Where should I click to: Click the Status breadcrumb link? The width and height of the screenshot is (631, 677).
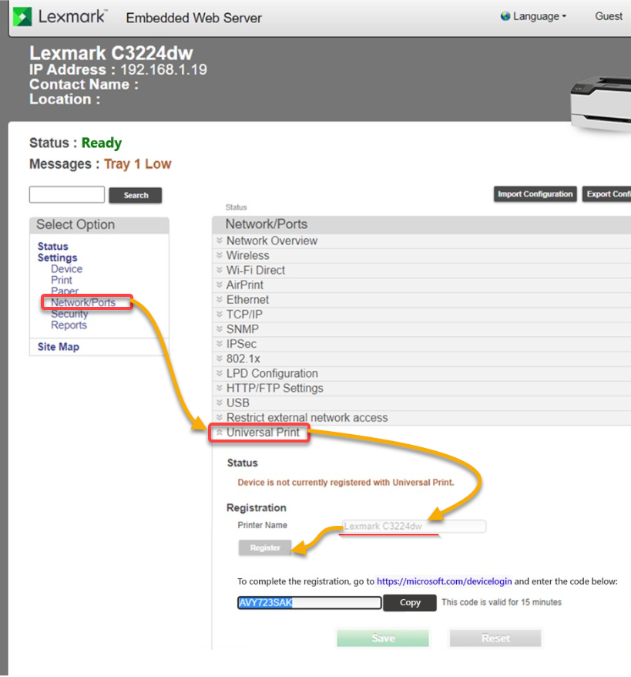click(236, 207)
